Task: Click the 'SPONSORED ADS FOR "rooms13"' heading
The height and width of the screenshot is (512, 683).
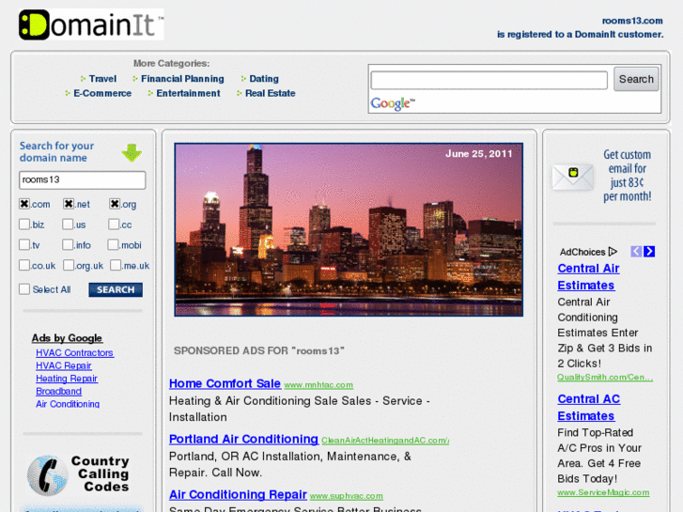Action: [259, 350]
